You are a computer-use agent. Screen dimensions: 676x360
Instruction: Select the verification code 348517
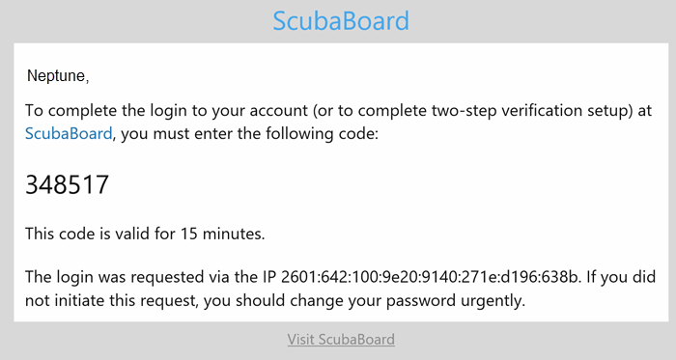(x=67, y=184)
